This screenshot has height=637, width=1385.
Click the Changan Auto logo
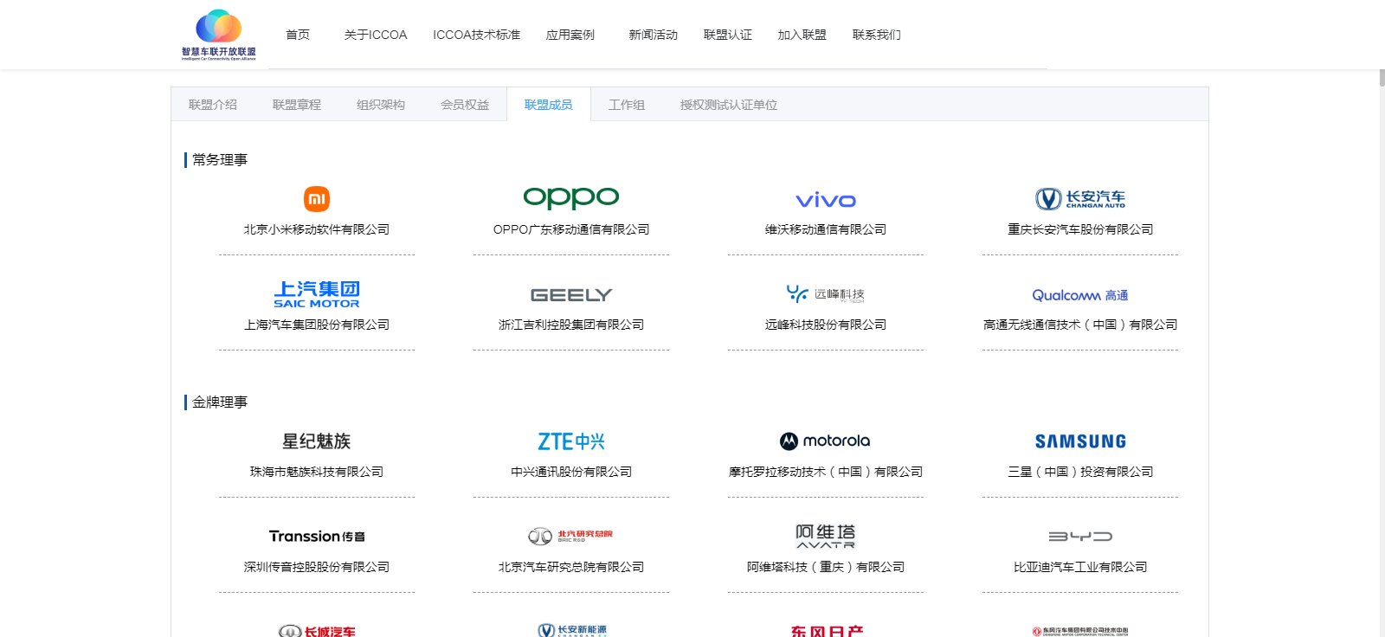click(1080, 199)
